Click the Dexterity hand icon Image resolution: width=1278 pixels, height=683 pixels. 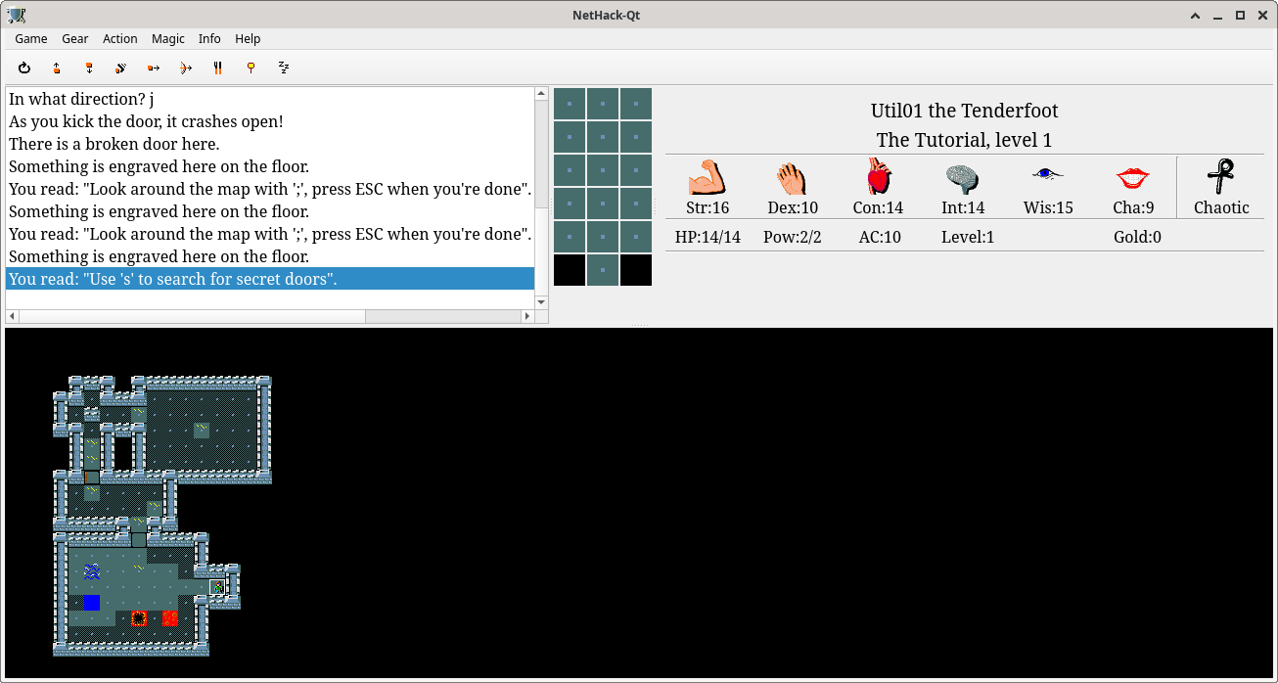(x=793, y=177)
